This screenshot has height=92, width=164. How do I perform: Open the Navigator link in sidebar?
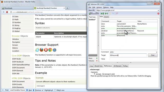[16, 42]
